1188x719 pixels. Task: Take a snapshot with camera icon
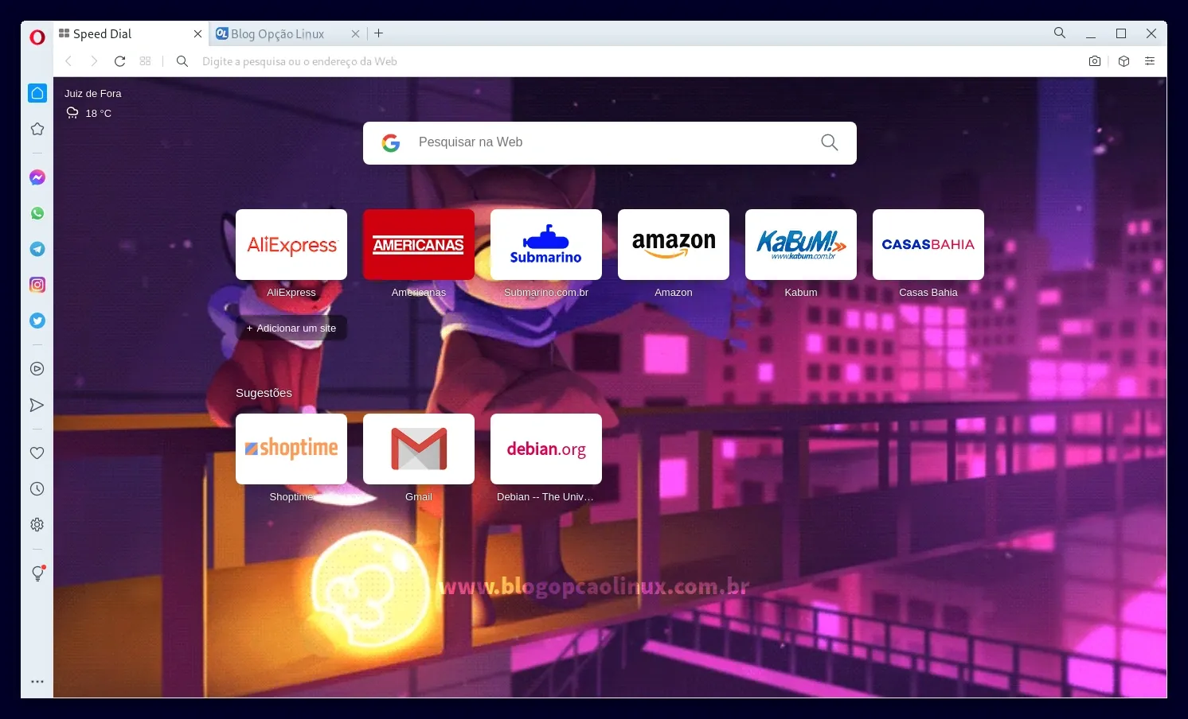click(x=1095, y=61)
